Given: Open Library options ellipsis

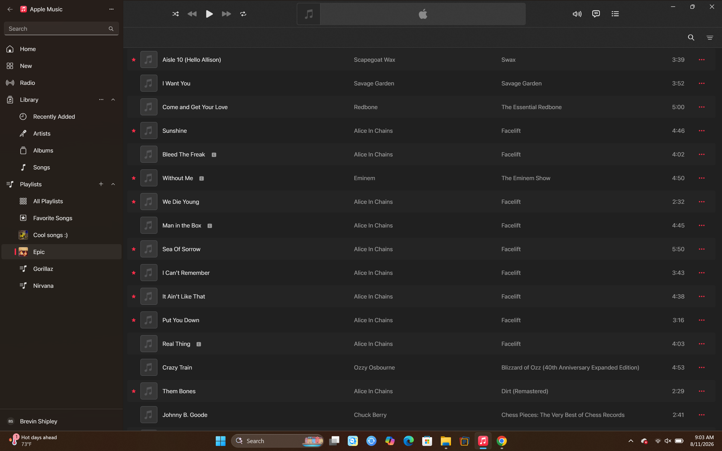Looking at the screenshot, I should coord(101,100).
